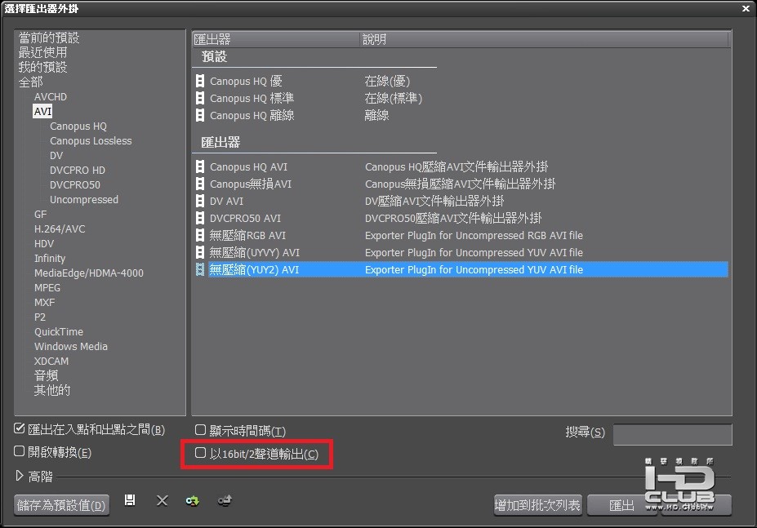Click the save preset floppy disk icon

[x=130, y=500]
